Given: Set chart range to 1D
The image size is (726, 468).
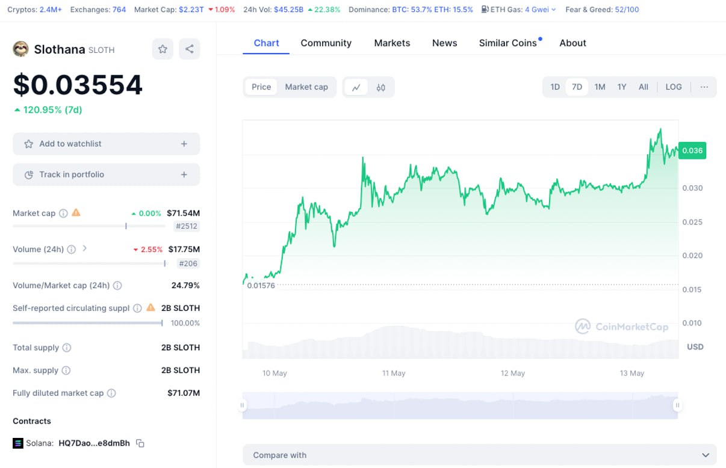Looking at the screenshot, I should [555, 87].
